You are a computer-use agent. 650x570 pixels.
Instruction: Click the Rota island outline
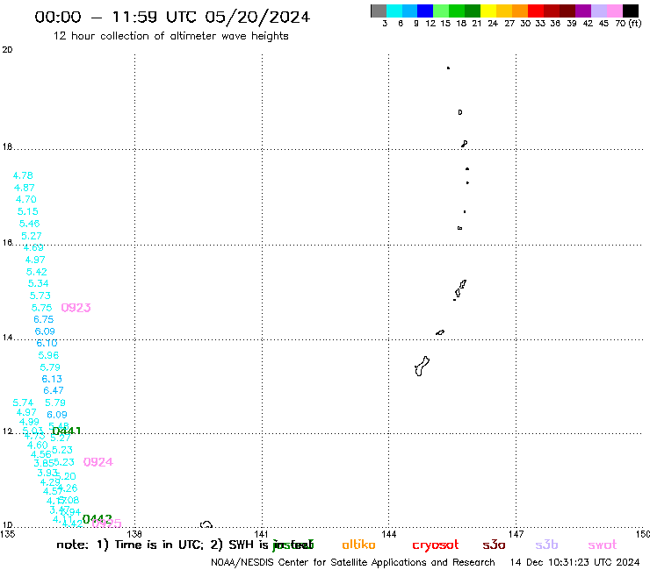[440, 332]
